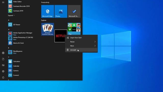Image resolution: width=163 pixels, height=92 pixels.
Task: Launch Camtasia 2019 green icon
Action: (10, 11)
